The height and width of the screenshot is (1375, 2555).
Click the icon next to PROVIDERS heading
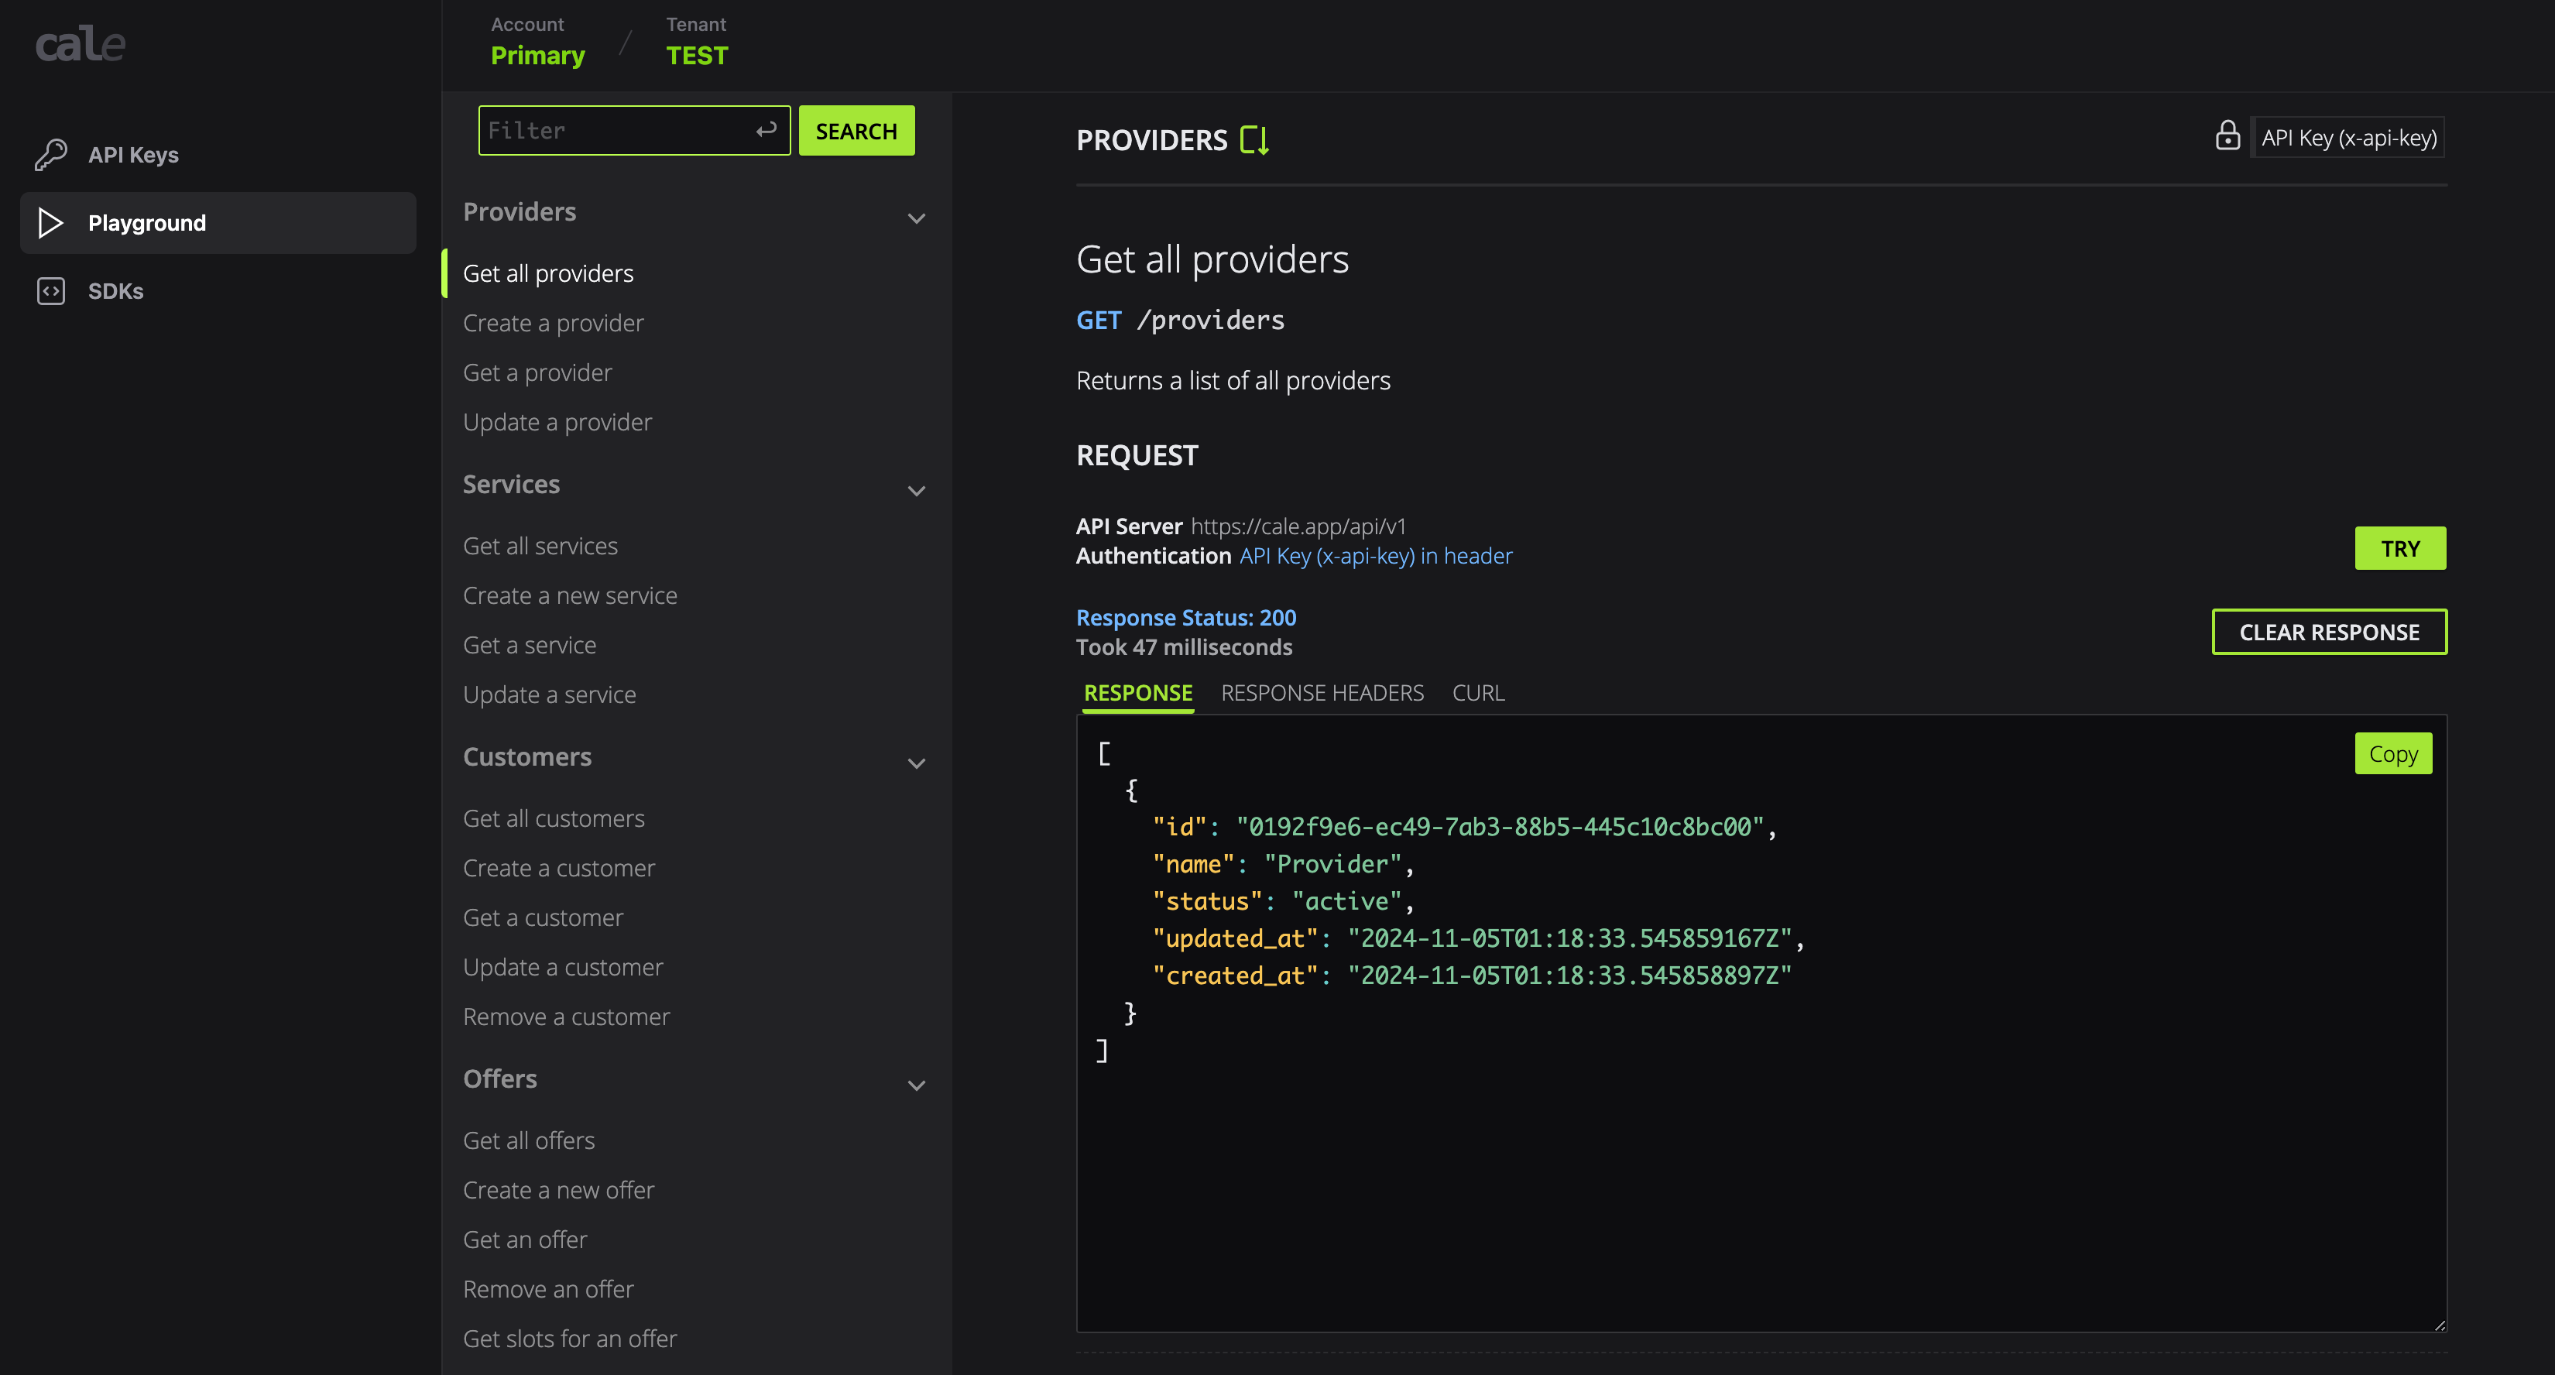(1255, 140)
